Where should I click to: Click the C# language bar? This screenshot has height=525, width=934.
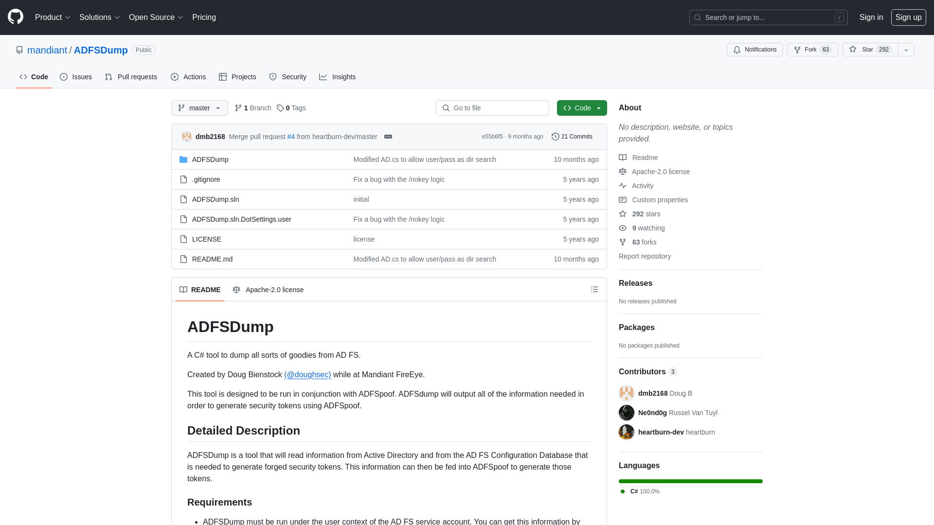(691, 481)
